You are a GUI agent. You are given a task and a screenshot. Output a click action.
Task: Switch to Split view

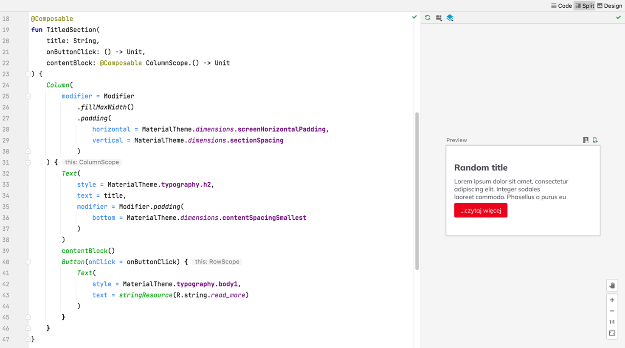pyautogui.click(x=585, y=6)
